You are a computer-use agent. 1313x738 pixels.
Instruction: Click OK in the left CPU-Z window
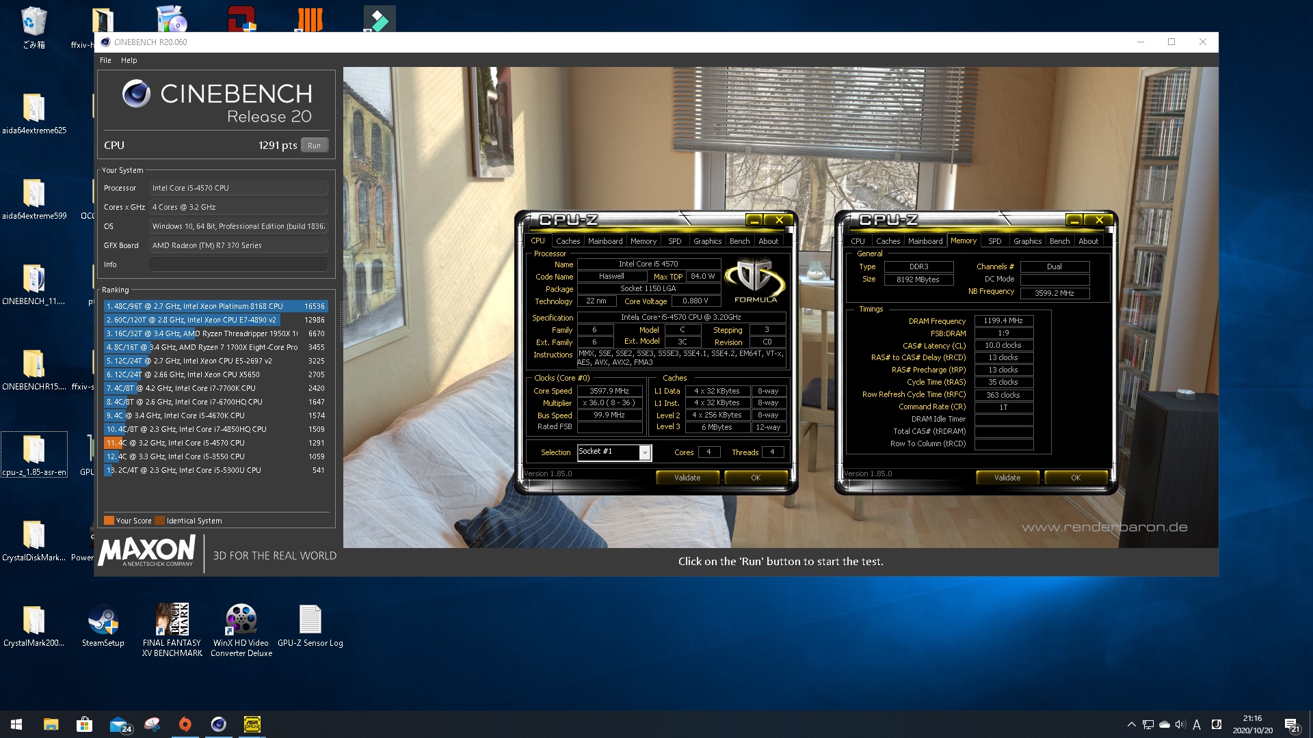(x=756, y=478)
